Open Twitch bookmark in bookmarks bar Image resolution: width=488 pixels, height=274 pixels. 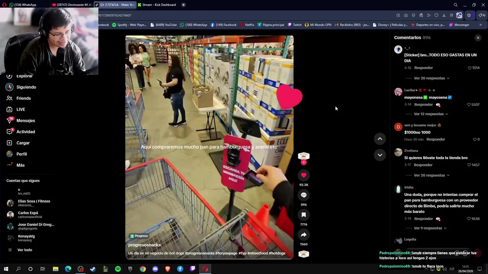coord(295,25)
